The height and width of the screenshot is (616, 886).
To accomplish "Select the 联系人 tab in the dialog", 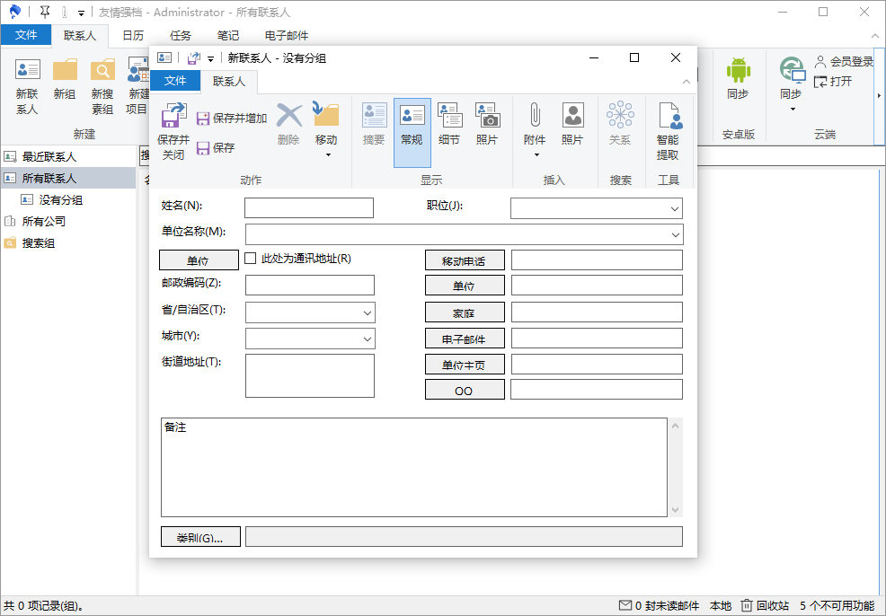I will click(230, 80).
